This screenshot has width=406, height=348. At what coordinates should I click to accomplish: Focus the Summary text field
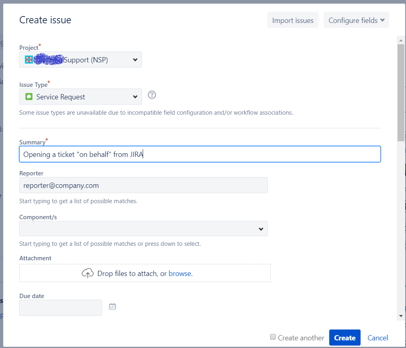click(x=200, y=154)
